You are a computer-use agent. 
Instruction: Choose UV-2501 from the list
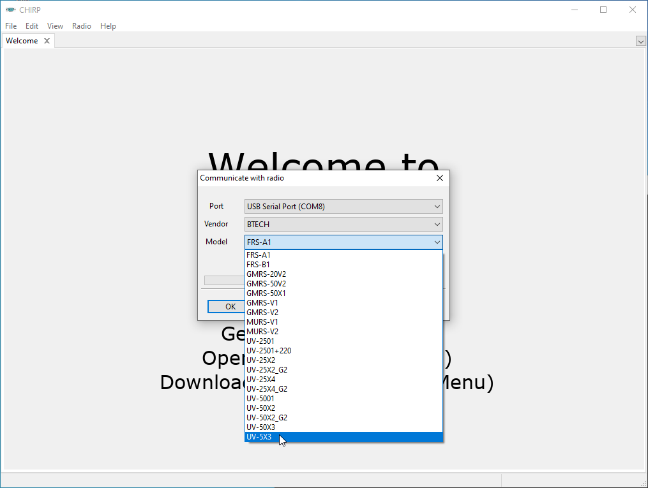tap(344, 341)
